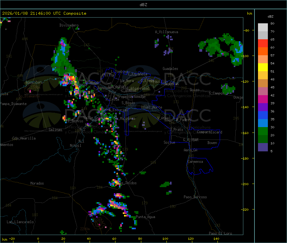Click the V_Atuel map label
The height and width of the screenshot is (243, 287).
point(164,118)
